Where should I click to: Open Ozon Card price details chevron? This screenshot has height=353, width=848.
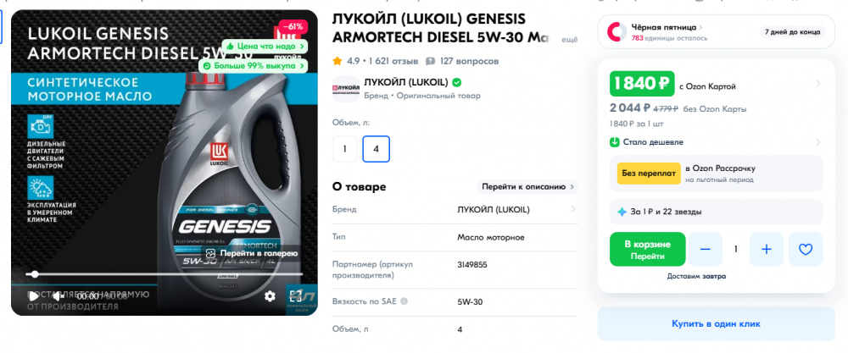817,84
